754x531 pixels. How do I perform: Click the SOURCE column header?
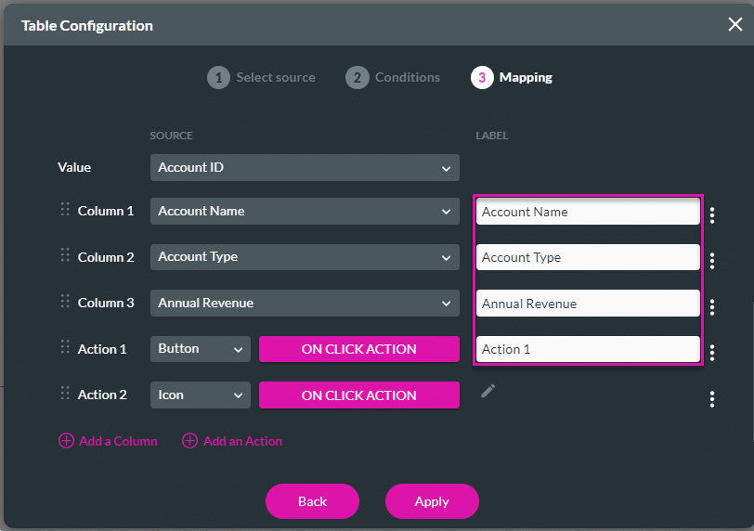[171, 136]
